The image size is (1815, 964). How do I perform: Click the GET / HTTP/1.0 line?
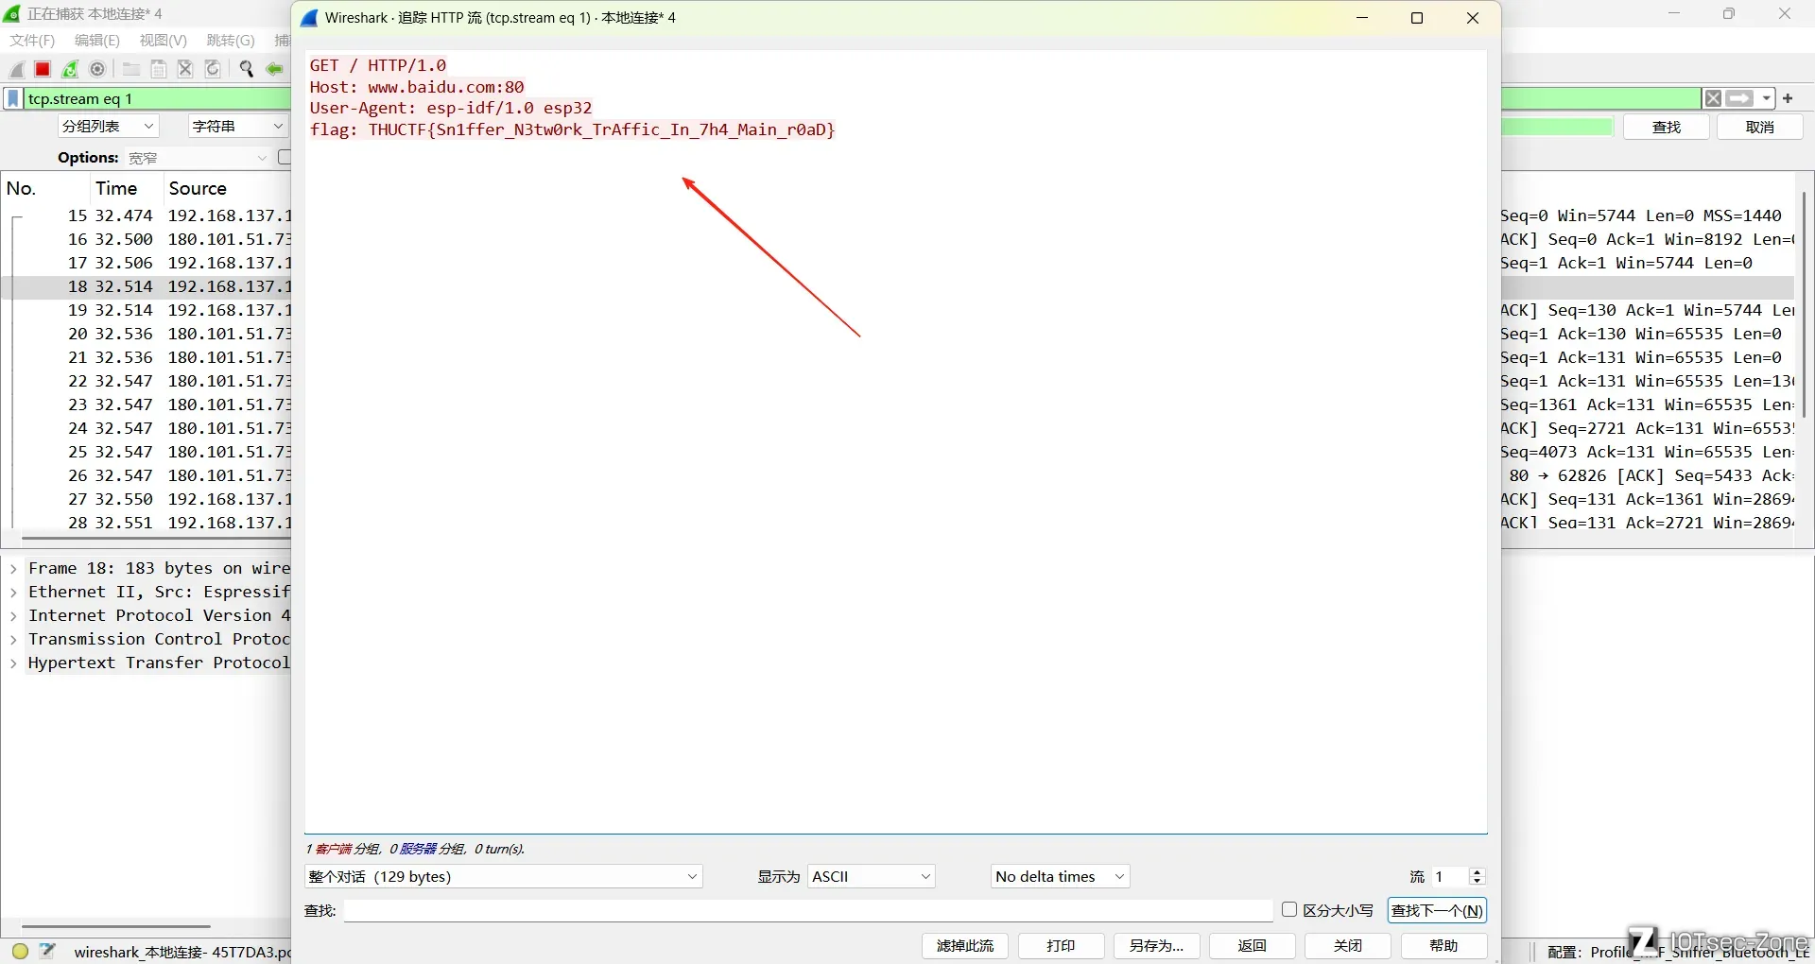[x=378, y=65]
